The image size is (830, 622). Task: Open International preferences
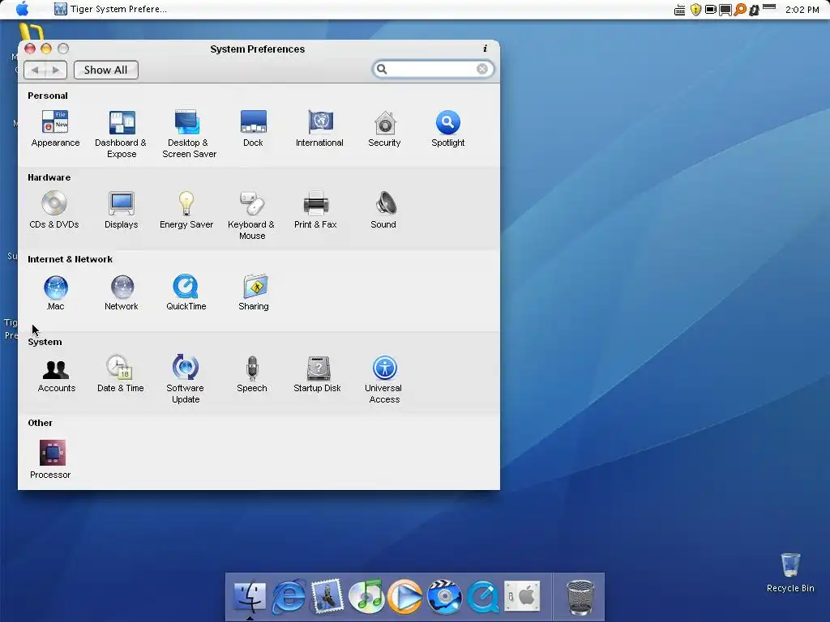pos(319,128)
